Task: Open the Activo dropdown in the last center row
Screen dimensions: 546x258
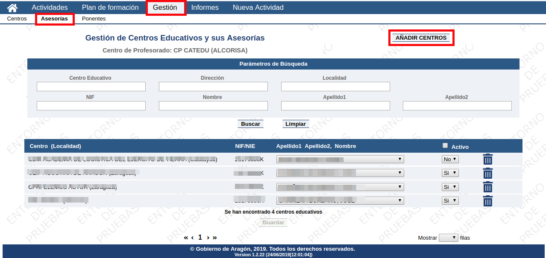Action: point(450,200)
